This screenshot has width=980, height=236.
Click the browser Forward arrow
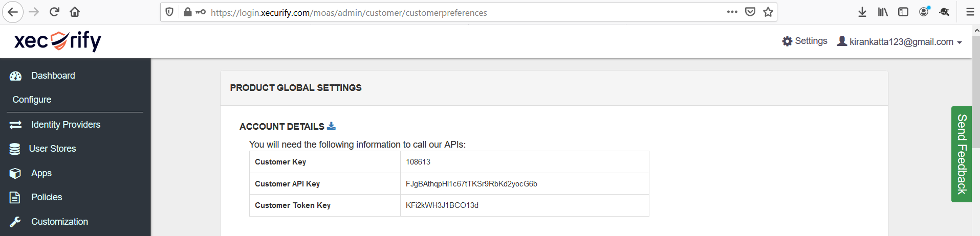click(34, 12)
